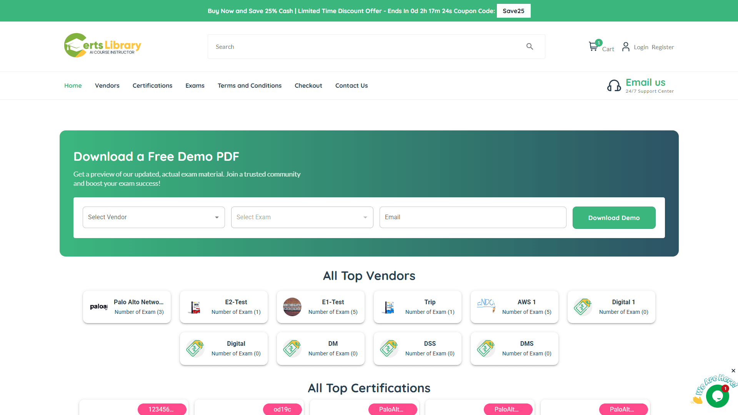The image size is (738, 415).
Task: Click the search magnifier icon
Action: pos(530,46)
